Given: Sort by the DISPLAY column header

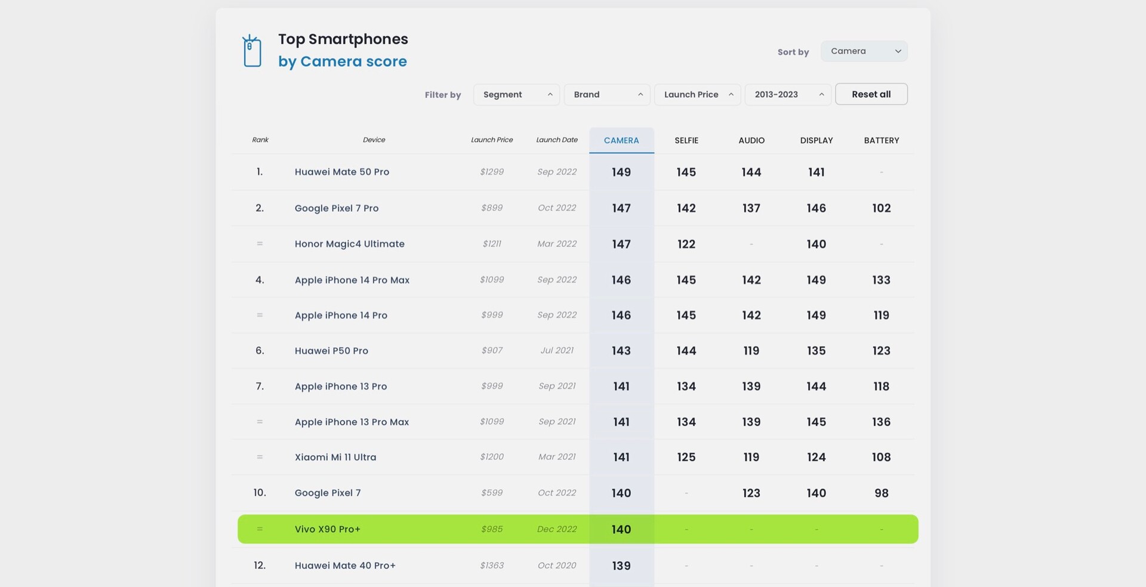Looking at the screenshot, I should pos(816,140).
